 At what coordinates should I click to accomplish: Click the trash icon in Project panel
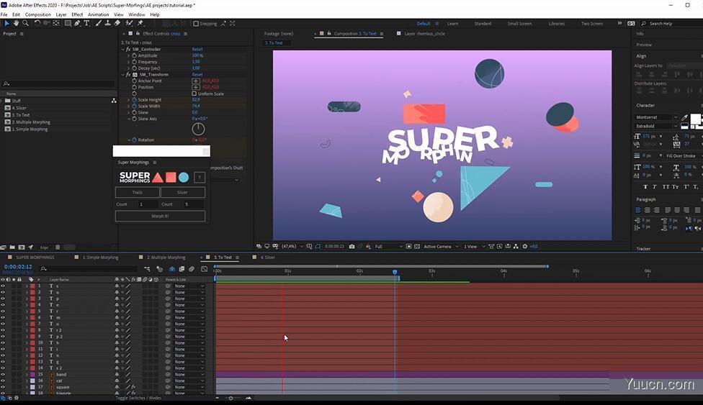click(58, 247)
